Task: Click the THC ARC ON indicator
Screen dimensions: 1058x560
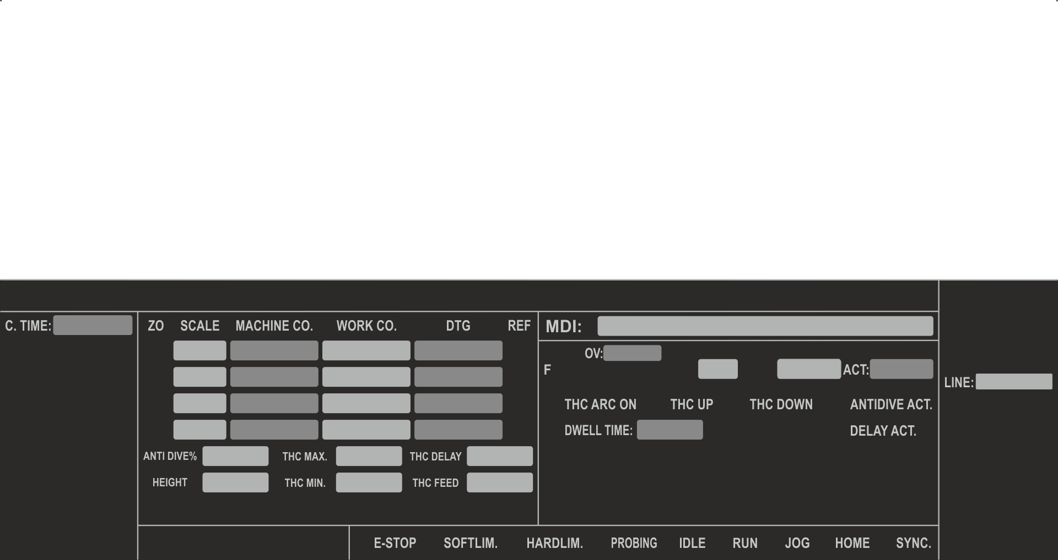Action: (600, 404)
